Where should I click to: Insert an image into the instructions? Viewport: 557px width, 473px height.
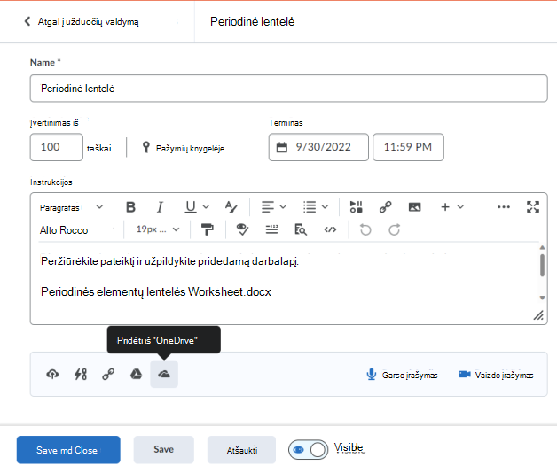tap(414, 207)
